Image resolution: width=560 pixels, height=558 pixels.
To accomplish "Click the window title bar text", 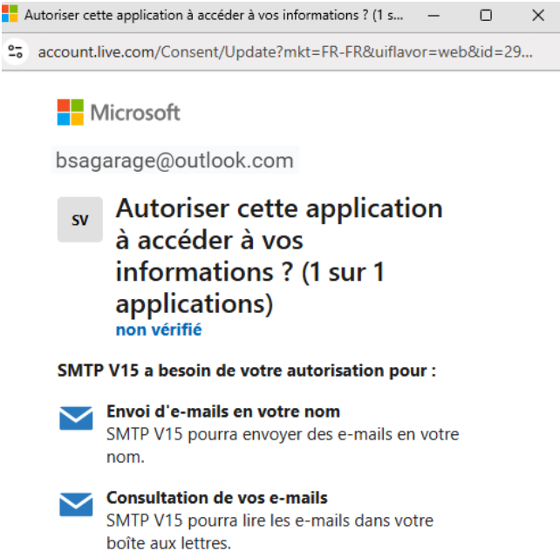I will [209, 16].
